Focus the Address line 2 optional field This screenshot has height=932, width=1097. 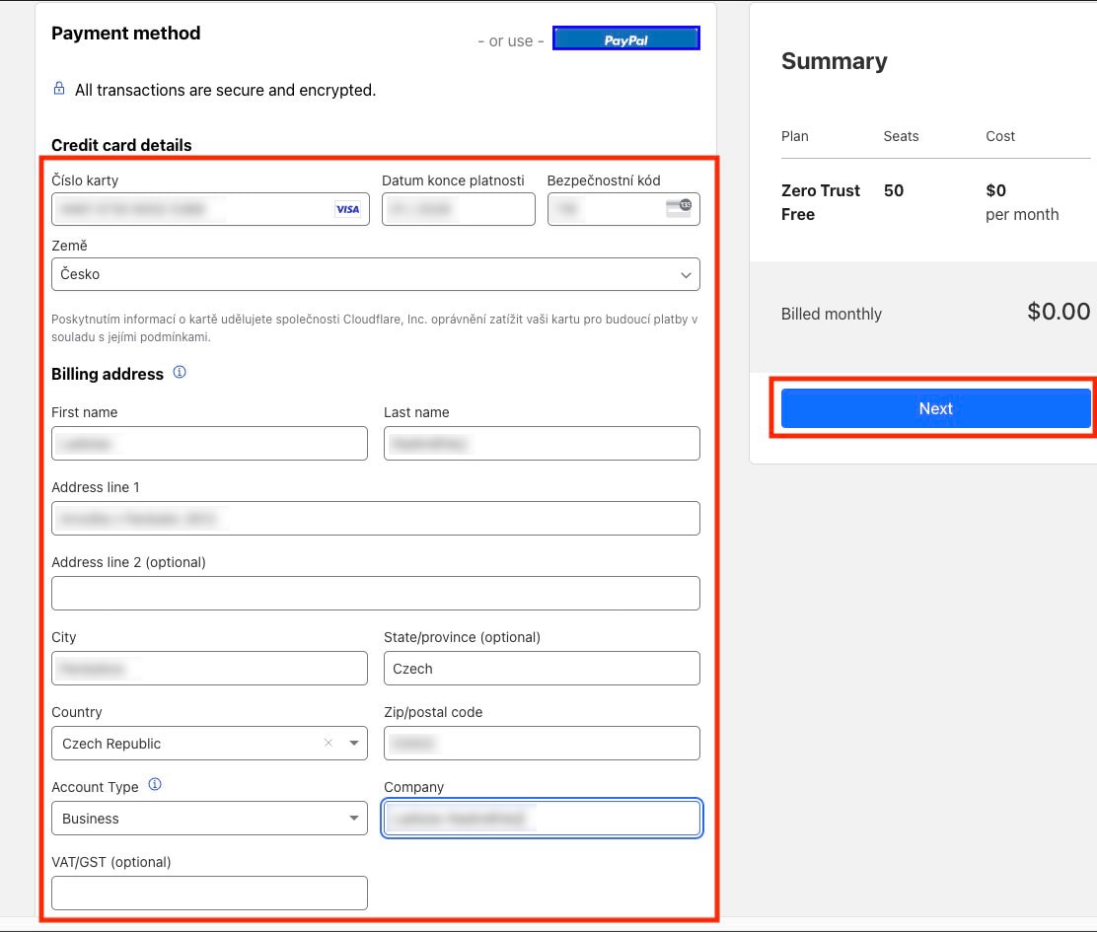coord(375,594)
